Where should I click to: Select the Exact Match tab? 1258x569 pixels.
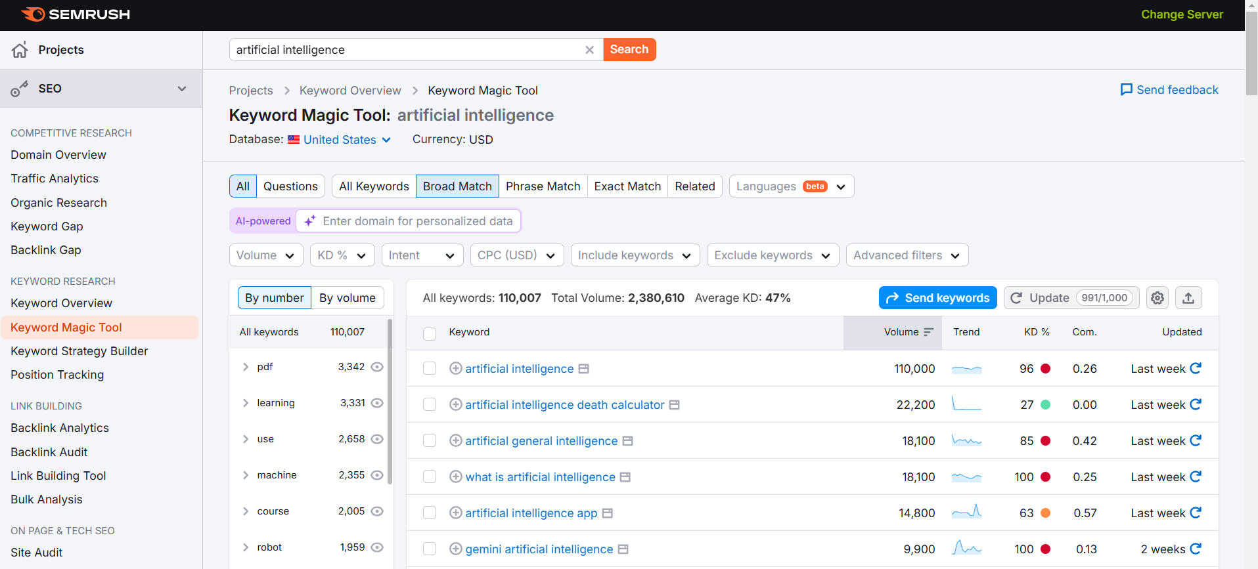[x=627, y=186]
